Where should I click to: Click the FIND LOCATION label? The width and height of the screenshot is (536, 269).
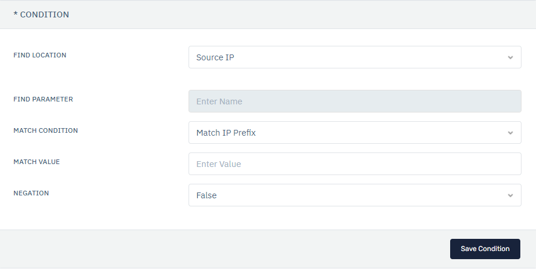tap(39, 55)
